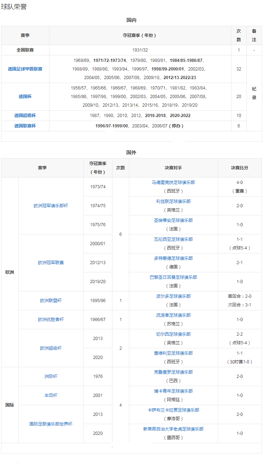The height and width of the screenshot is (466, 264).
Task: Select the 全国联赛 row label
Action: tap(25, 50)
